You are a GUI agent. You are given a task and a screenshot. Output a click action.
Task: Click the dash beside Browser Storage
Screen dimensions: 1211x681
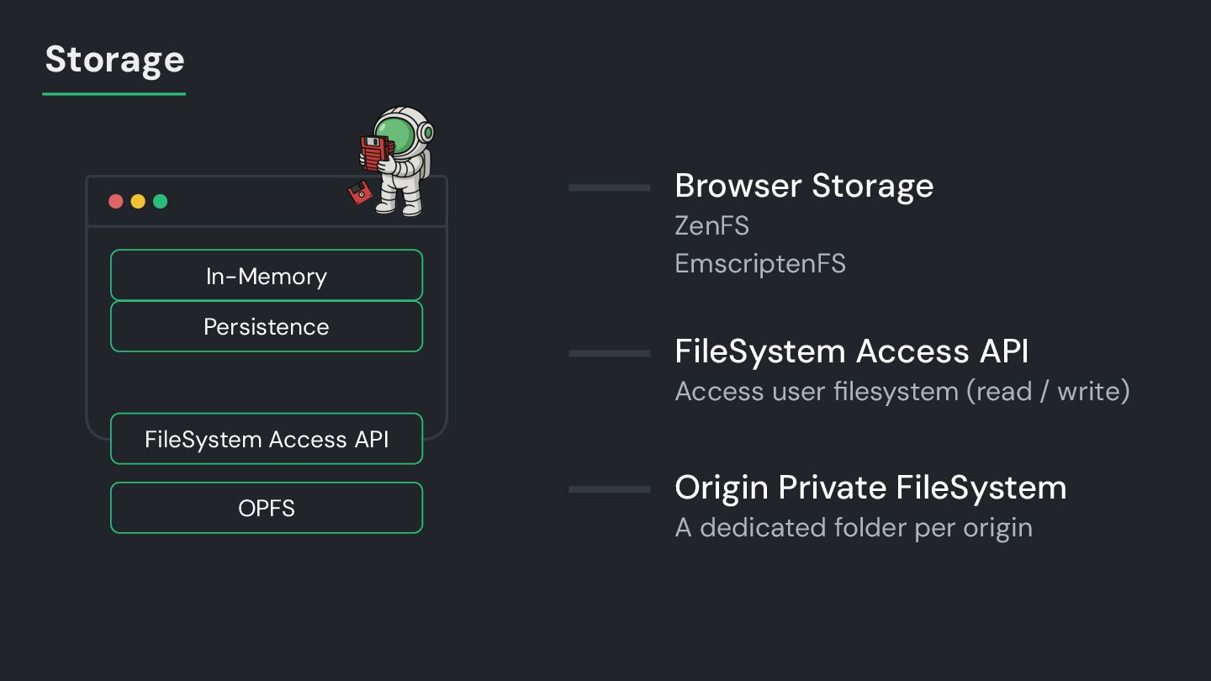click(x=609, y=187)
